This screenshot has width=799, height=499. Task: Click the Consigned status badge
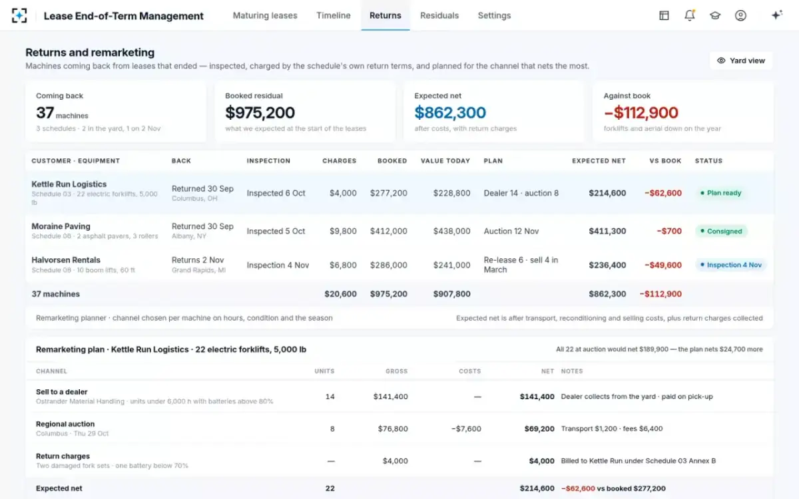[x=721, y=232]
